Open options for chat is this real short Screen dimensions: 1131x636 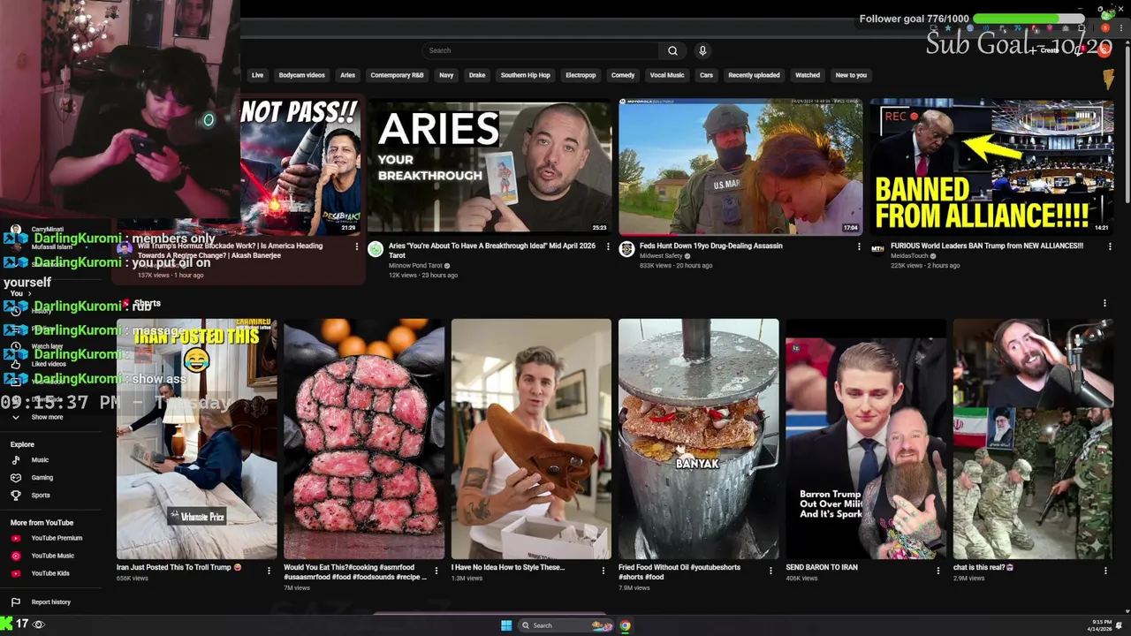(1104, 571)
